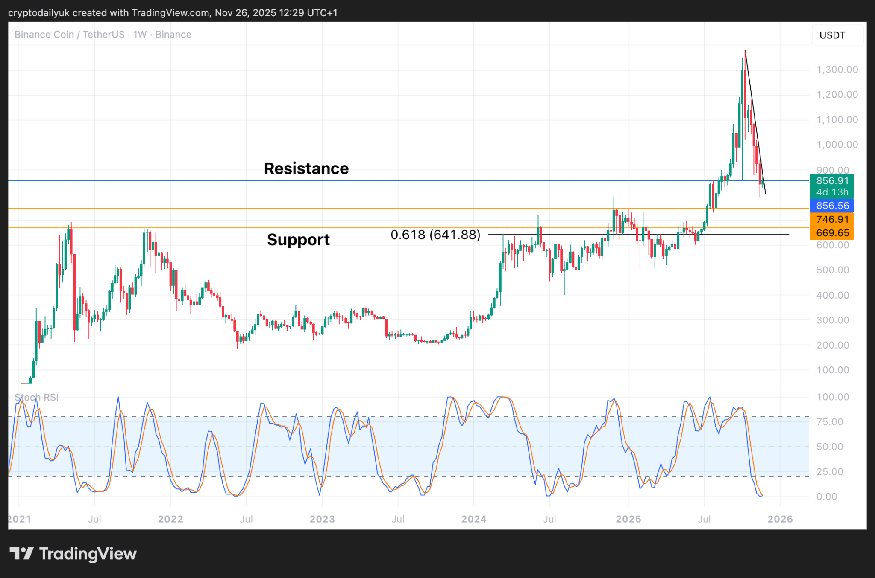This screenshot has width=875, height=578.
Task: Click the TradingView logo icon
Action: pyautogui.click(x=21, y=554)
